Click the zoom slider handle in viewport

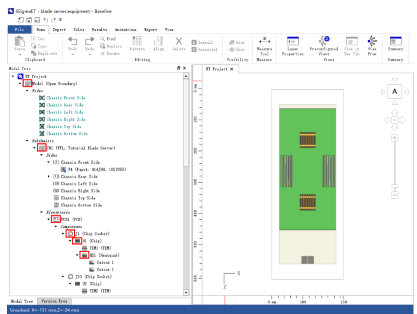coord(395,186)
